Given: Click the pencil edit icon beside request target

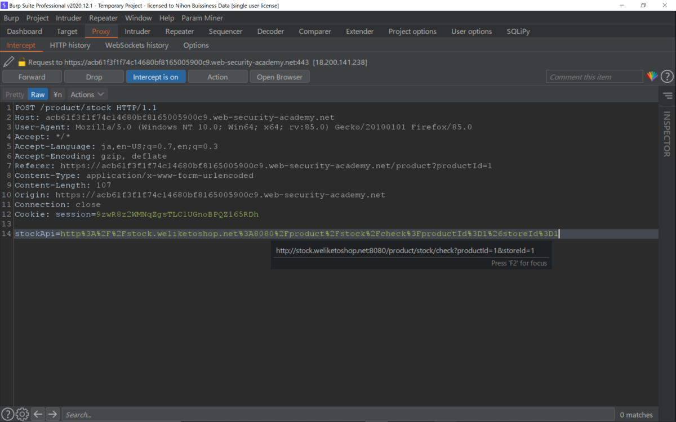Looking at the screenshot, I should 8,62.
